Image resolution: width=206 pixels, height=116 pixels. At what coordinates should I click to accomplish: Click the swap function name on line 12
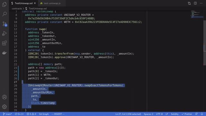tap(42, 29)
